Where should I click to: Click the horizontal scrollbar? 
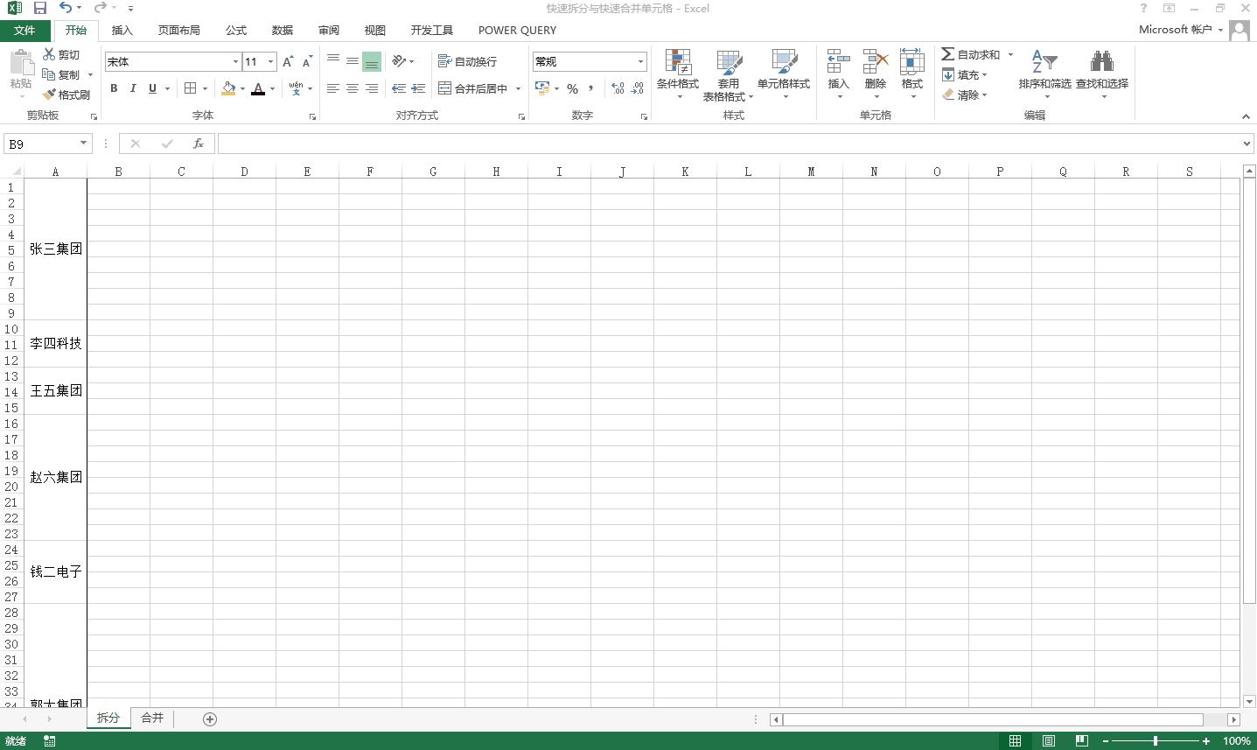tap(994, 719)
